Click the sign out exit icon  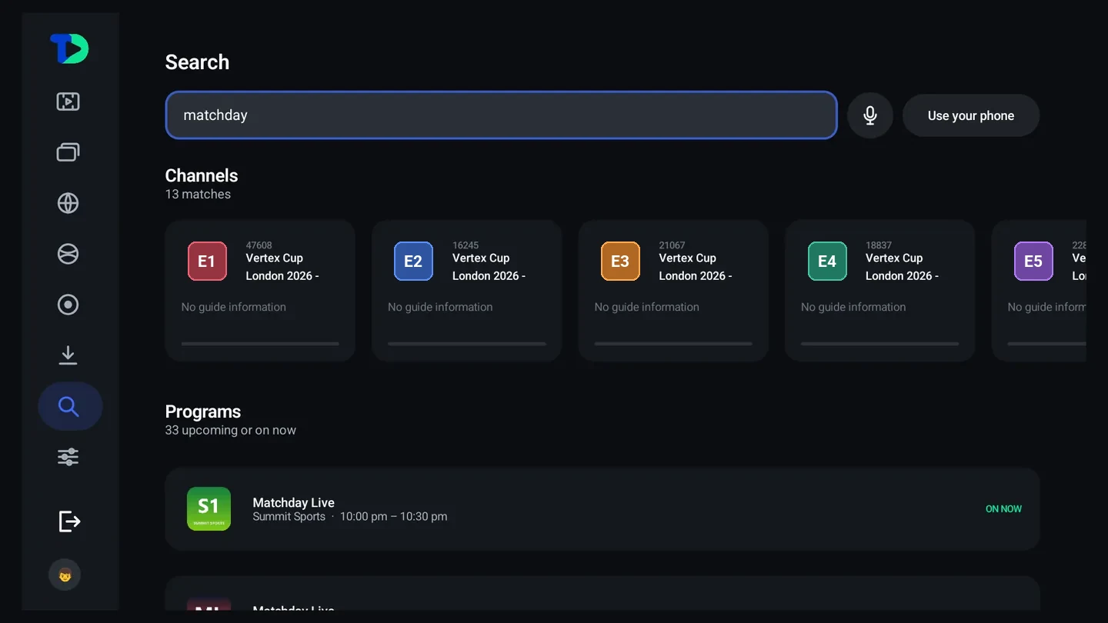[69, 521]
